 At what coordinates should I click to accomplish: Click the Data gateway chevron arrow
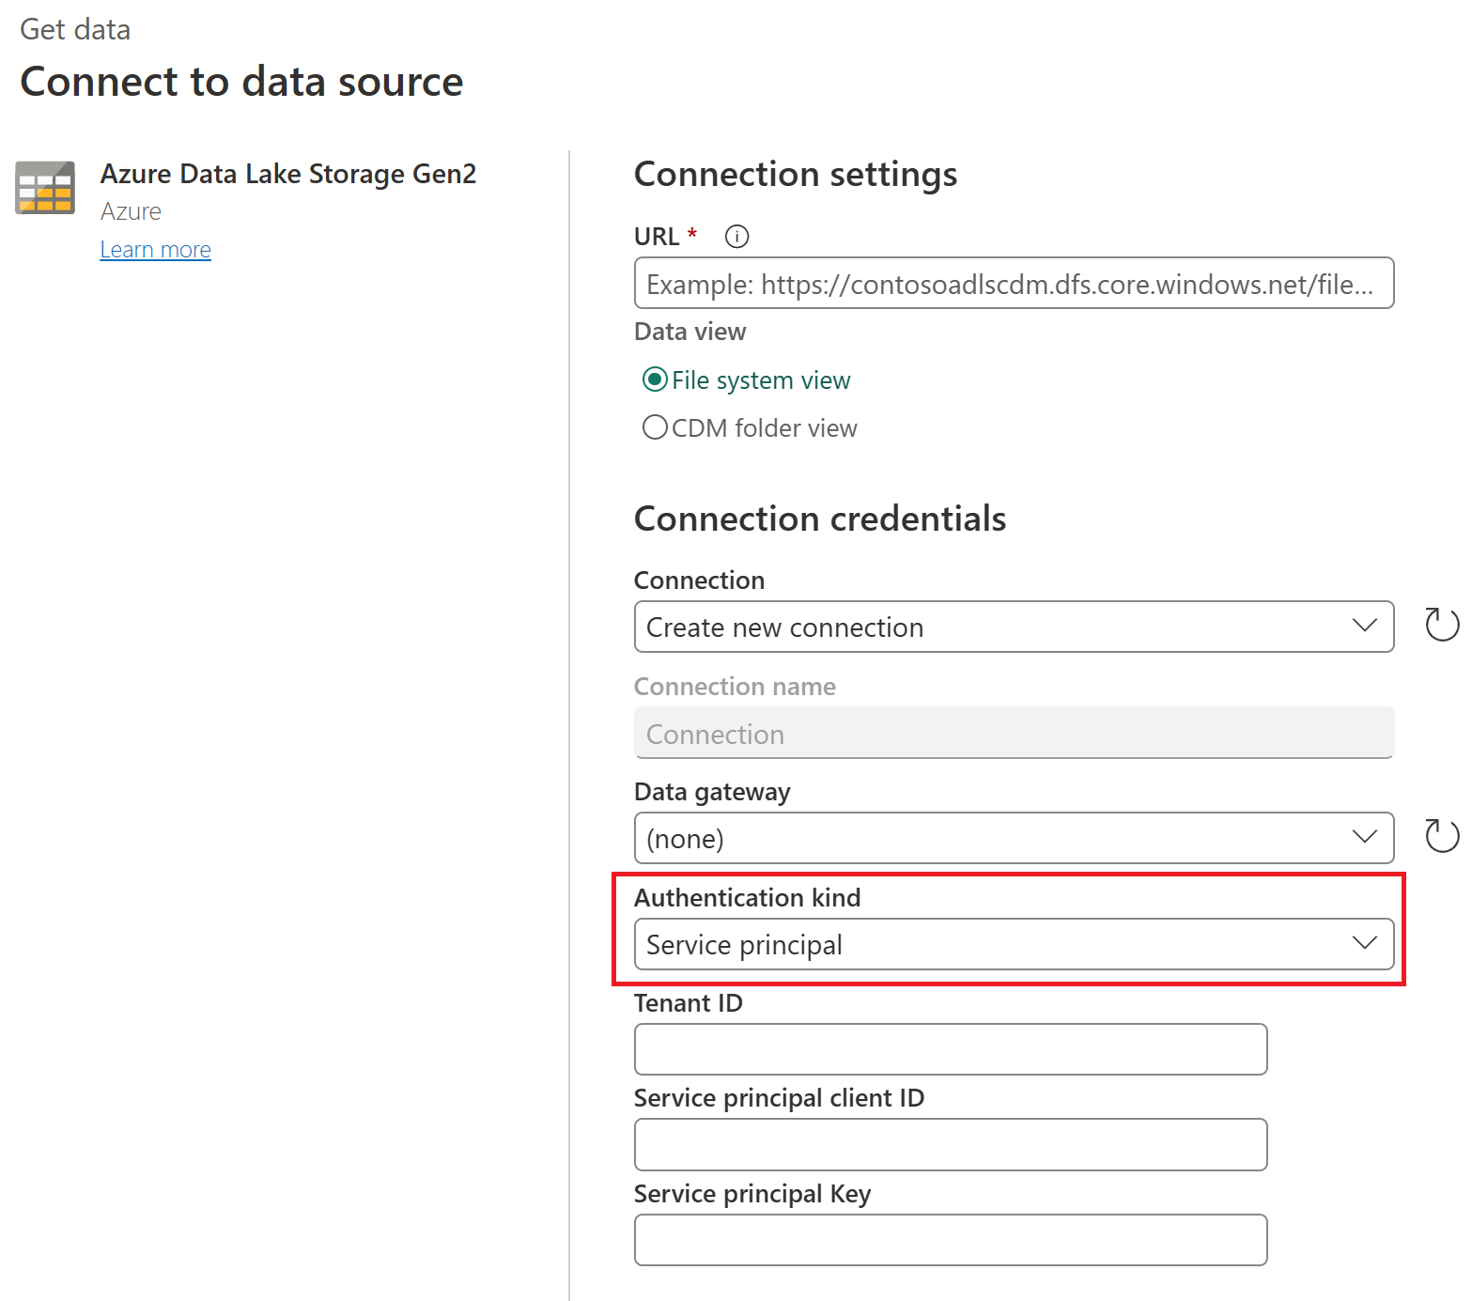(1364, 837)
